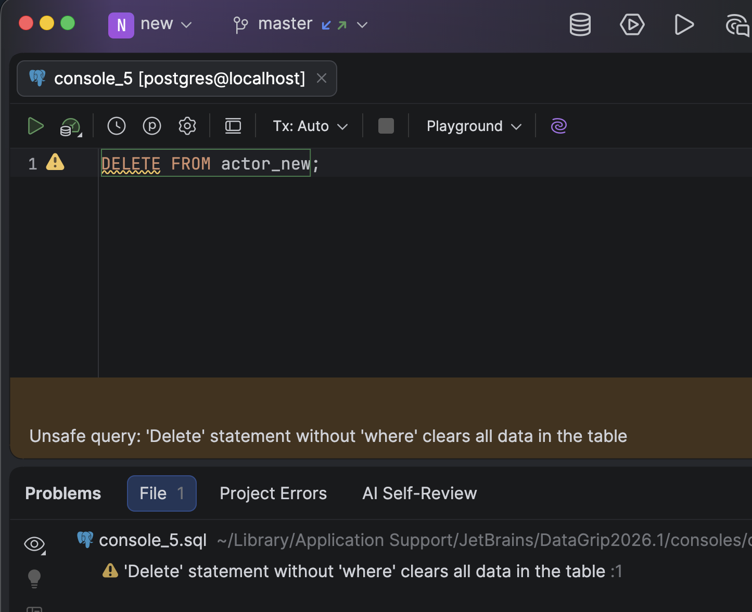
Task: Open the AI chat icon in title bar
Action: coord(738,25)
